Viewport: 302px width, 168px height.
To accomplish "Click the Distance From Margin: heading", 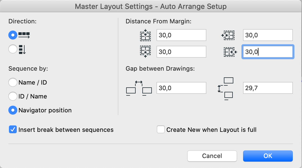I will tap(159, 21).
